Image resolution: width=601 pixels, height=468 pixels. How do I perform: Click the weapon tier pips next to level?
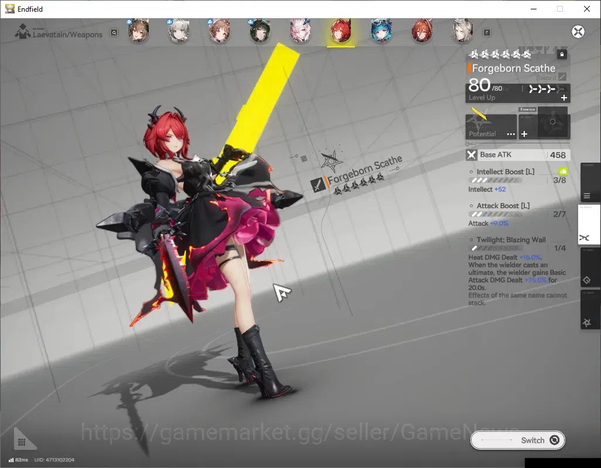(x=546, y=89)
